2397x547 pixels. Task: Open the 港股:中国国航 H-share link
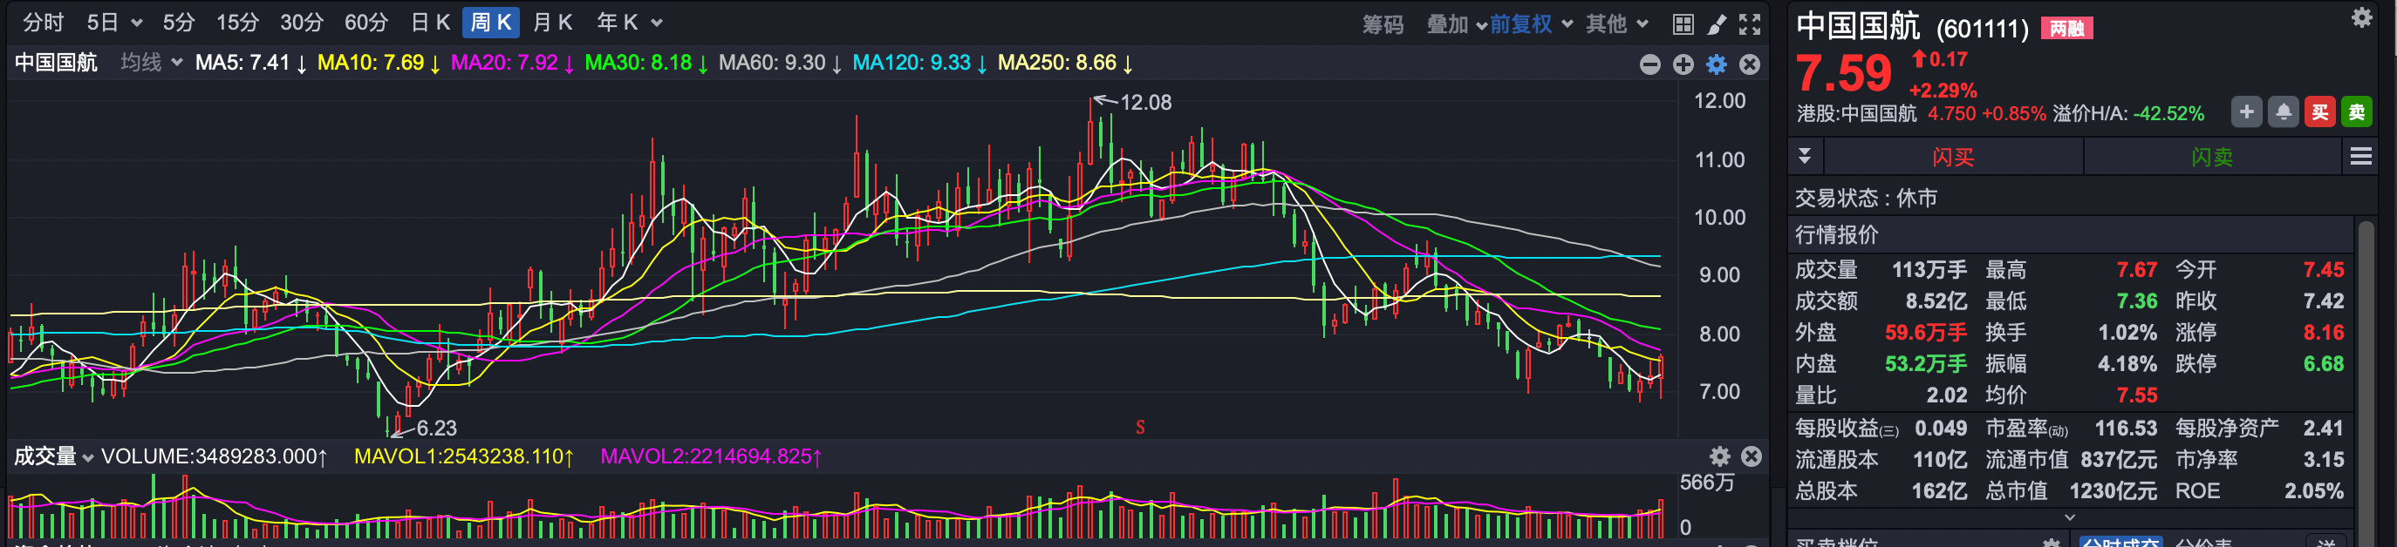click(x=1856, y=113)
